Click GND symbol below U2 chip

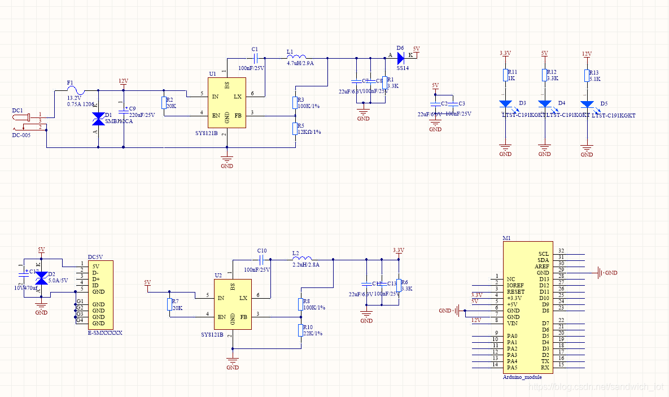click(x=233, y=363)
